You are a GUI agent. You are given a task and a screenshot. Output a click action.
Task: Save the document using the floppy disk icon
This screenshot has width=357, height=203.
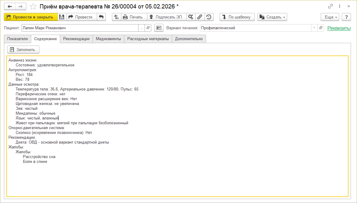(x=62, y=17)
